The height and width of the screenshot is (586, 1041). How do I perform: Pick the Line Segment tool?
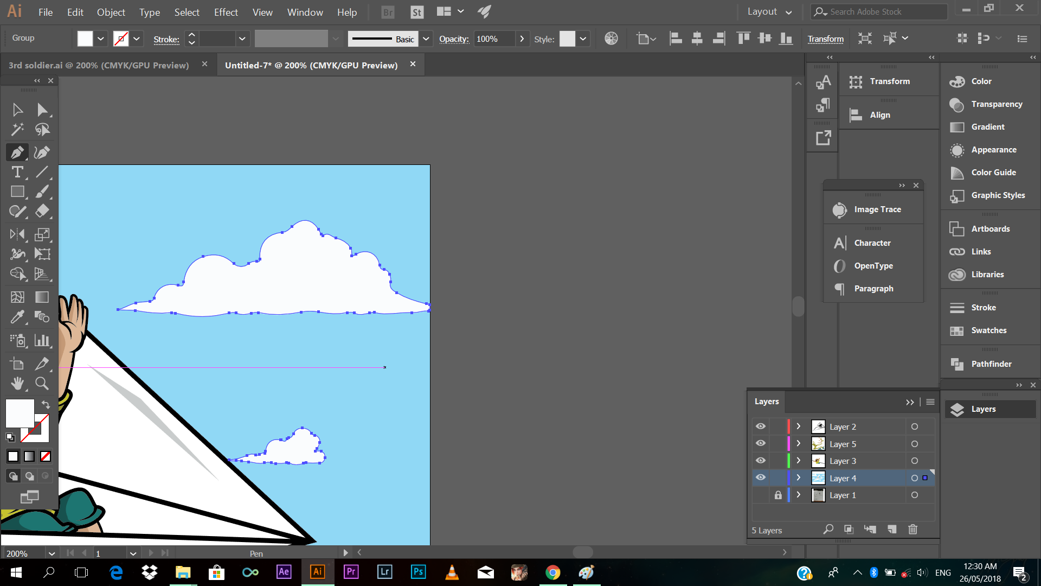click(x=42, y=172)
